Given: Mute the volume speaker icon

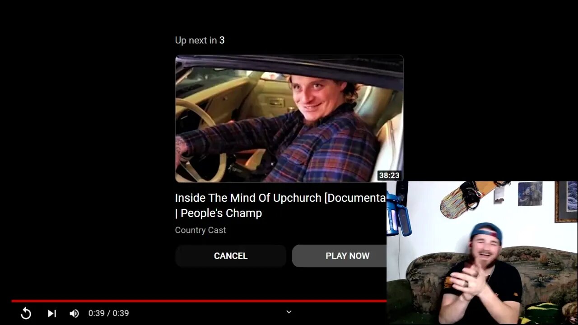Looking at the screenshot, I should [x=74, y=313].
